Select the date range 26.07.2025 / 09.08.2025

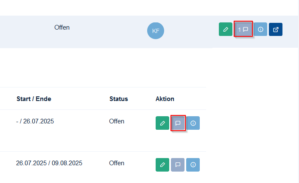click(x=49, y=163)
